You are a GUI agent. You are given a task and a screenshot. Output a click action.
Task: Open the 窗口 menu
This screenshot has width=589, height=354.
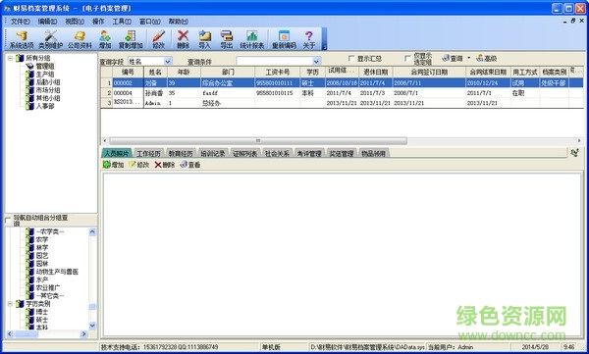[x=149, y=22]
